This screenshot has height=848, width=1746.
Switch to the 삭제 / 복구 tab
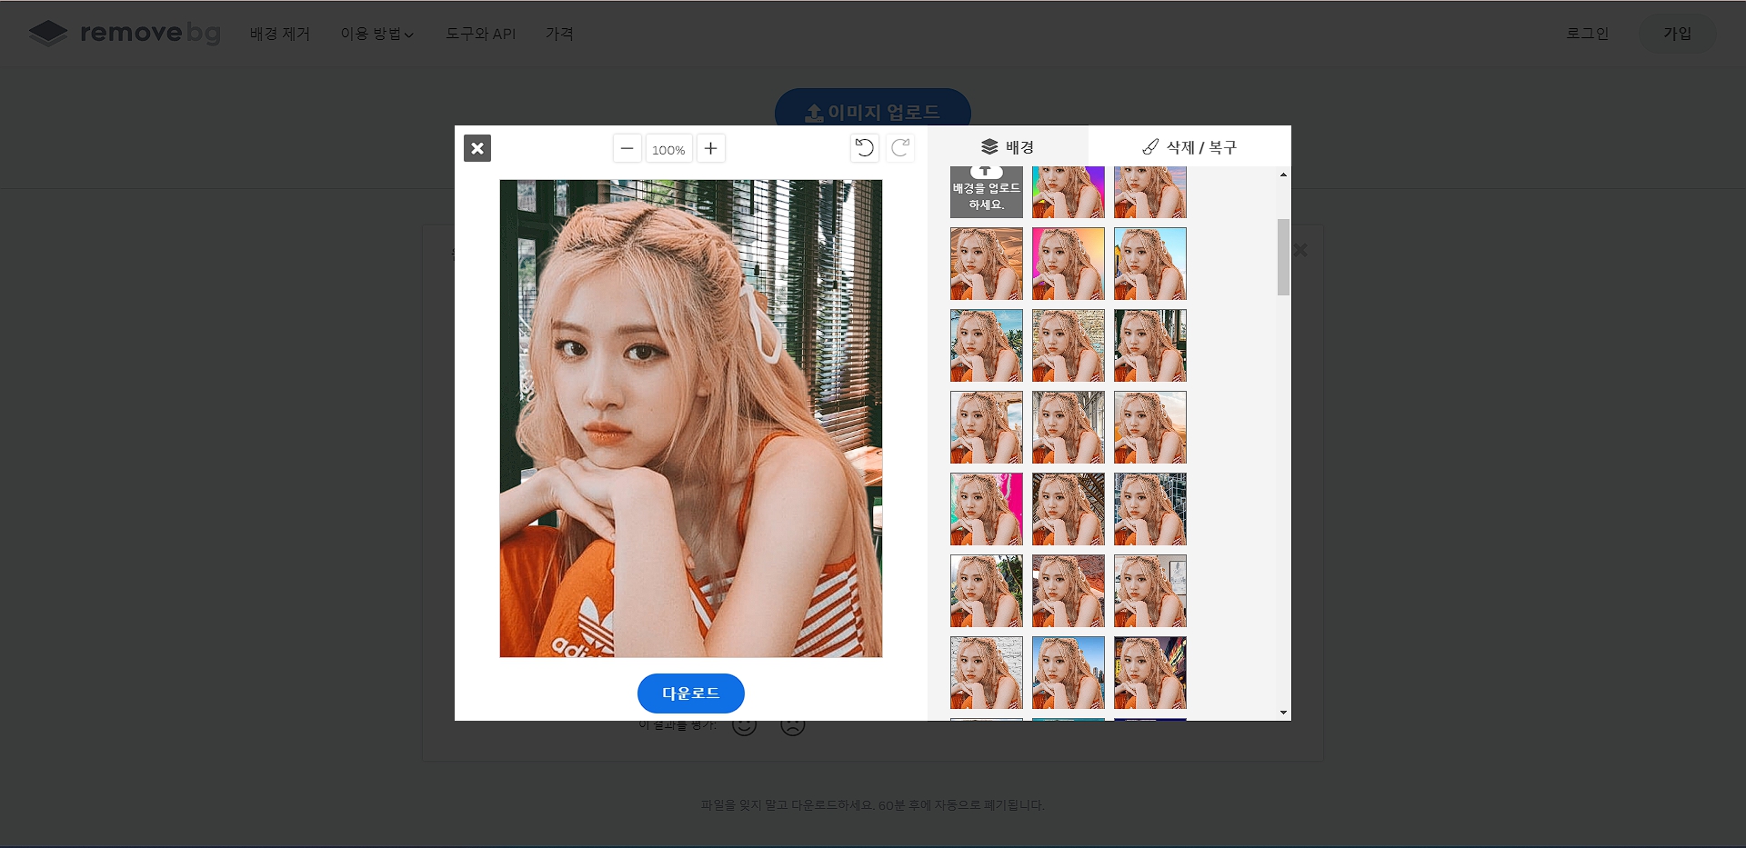[x=1189, y=146]
